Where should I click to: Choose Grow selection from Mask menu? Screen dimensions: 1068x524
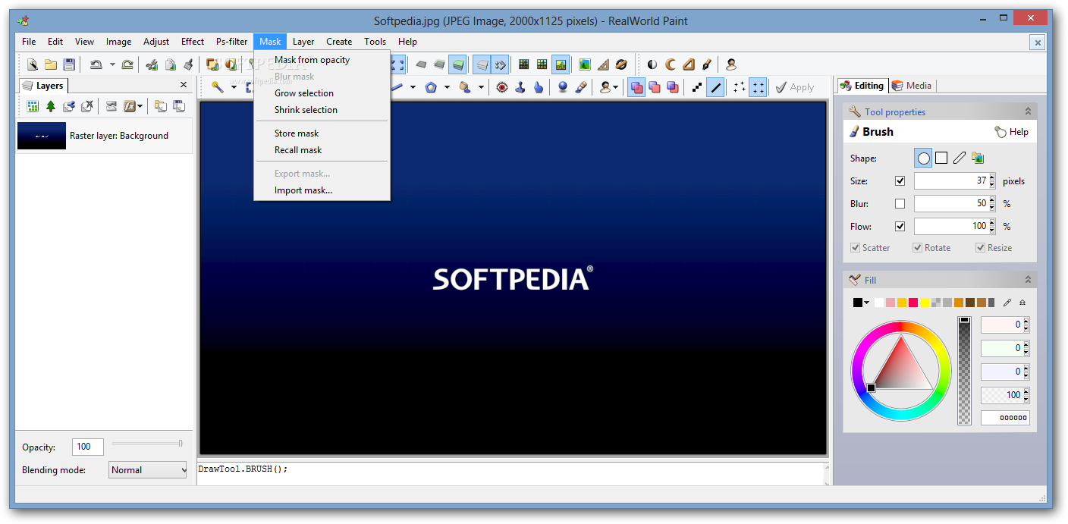click(x=303, y=93)
